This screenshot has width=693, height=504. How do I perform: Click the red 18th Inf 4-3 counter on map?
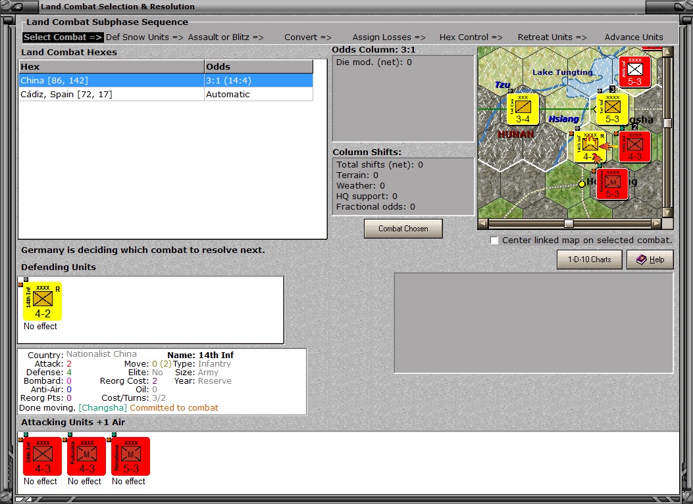634,146
